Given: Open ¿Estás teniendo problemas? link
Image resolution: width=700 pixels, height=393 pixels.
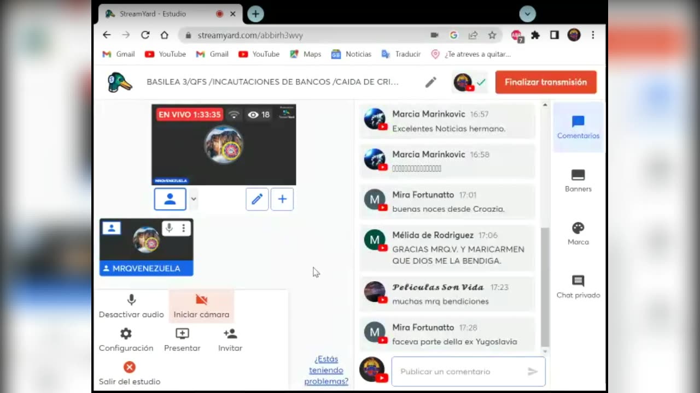Looking at the screenshot, I should coord(326,370).
